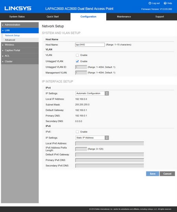
Task: Click the Linksys logo
Action: click(x=18, y=8)
